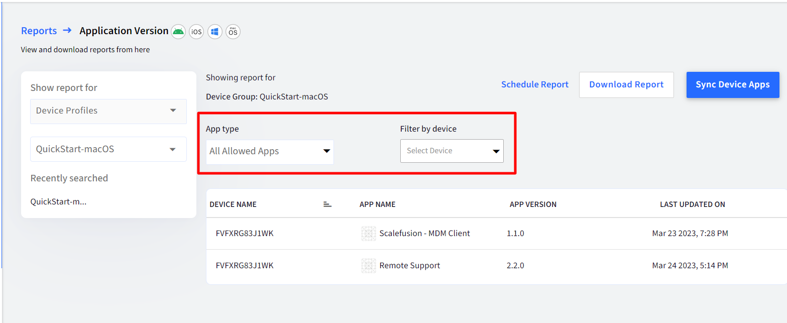Click the LAST UPDATED ON column header
Viewport: 787px width, 323px height.
(693, 204)
